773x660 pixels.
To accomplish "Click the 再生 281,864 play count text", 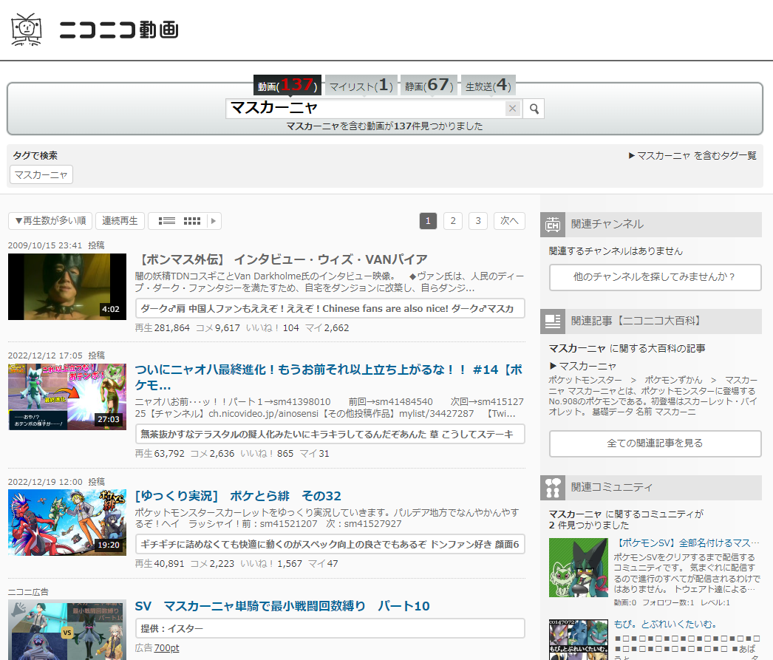I will 162,327.
